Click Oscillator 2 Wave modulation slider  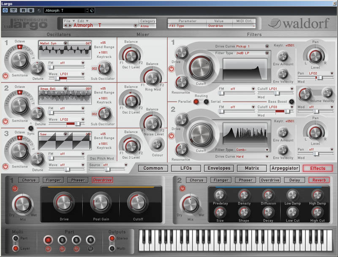pyautogui.click(x=68, y=124)
